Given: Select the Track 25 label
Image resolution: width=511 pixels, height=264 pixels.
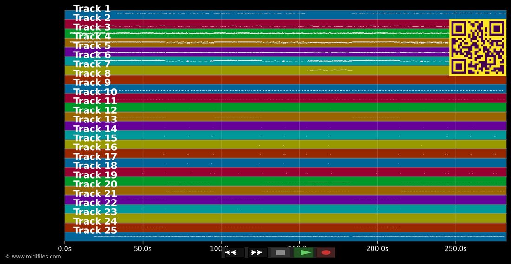Looking at the screenshot, I should pos(95,231).
